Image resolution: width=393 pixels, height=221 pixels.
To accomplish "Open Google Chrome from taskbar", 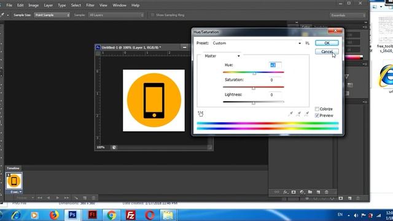I will (x=112, y=215).
